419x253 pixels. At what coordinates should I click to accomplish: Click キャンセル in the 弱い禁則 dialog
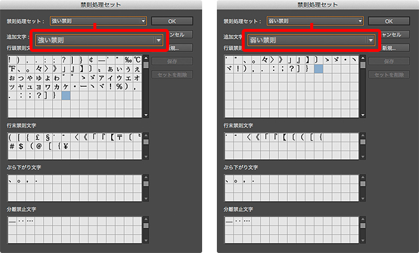395,34
